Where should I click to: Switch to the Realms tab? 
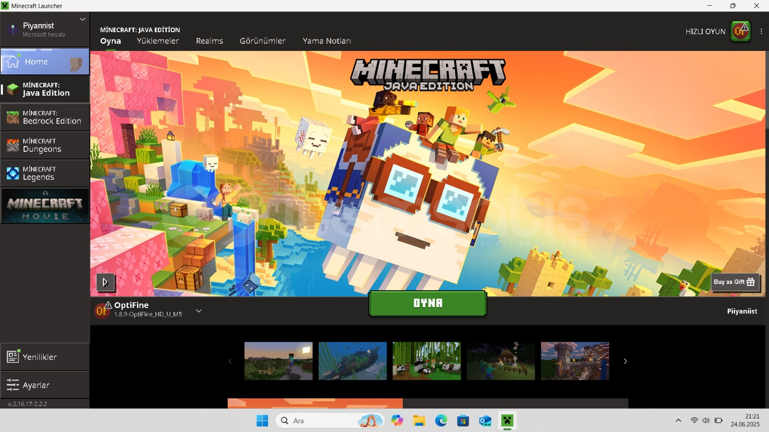[210, 41]
